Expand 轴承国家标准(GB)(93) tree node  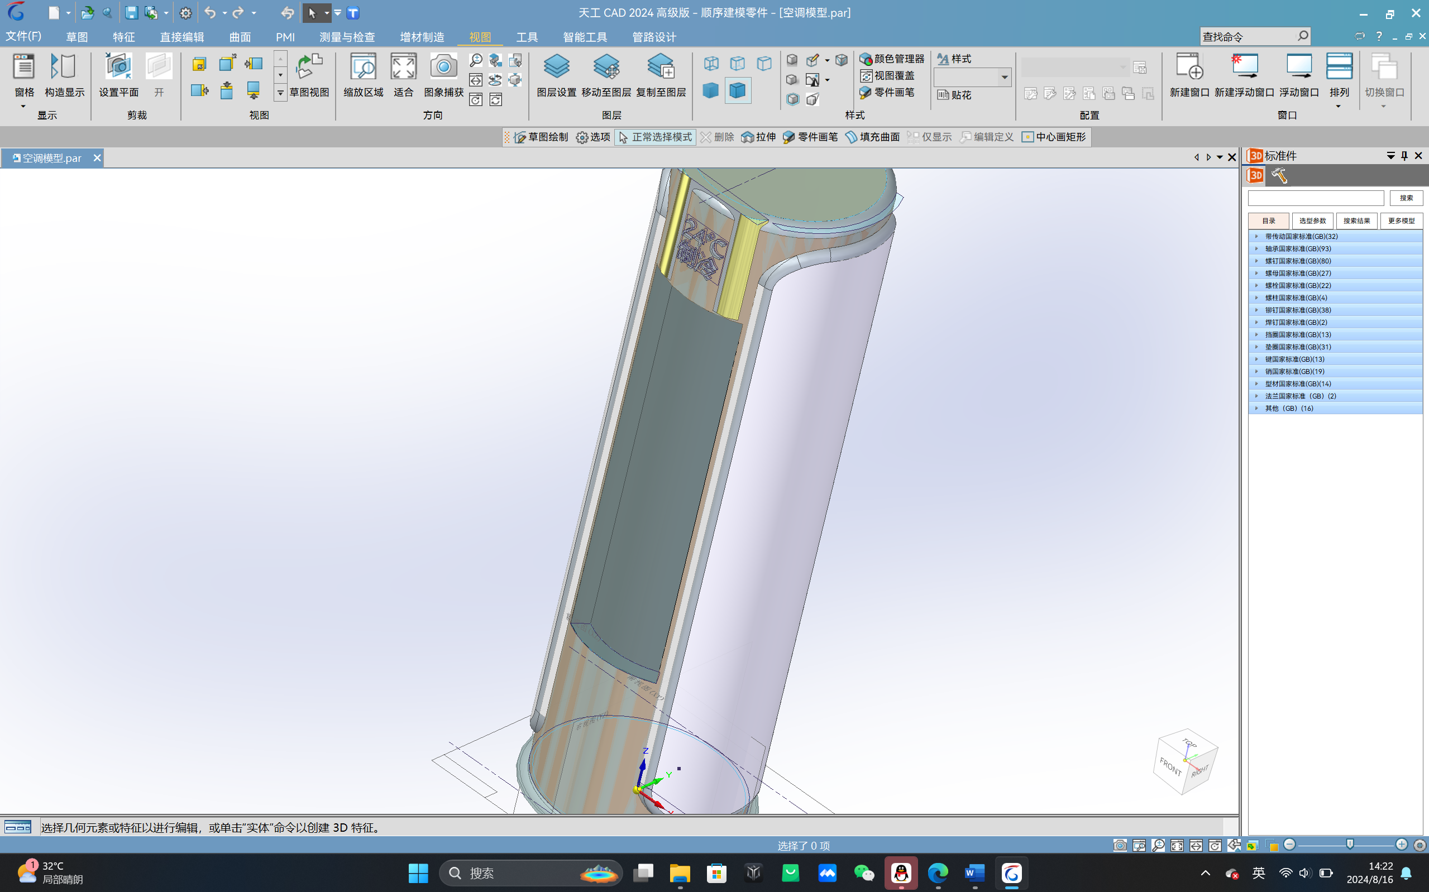click(x=1256, y=248)
